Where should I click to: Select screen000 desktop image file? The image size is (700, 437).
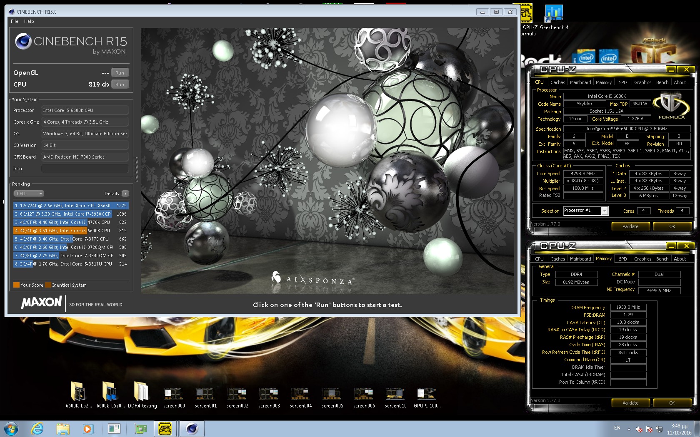pyautogui.click(x=174, y=398)
